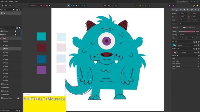Collapse the Back layer group
This screenshot has width=200, height=112.
tap(1, 38)
